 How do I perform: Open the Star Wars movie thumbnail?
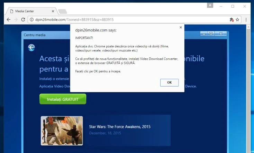(62, 131)
